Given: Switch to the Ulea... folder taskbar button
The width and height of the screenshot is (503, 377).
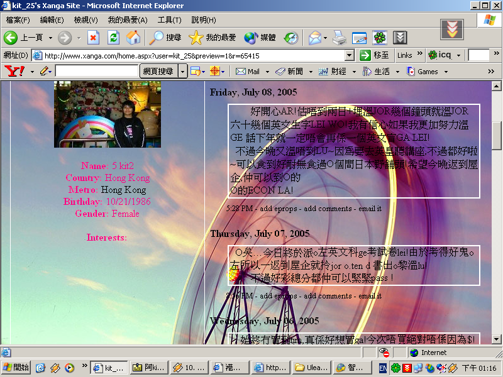Looking at the screenshot, I should [311, 368].
